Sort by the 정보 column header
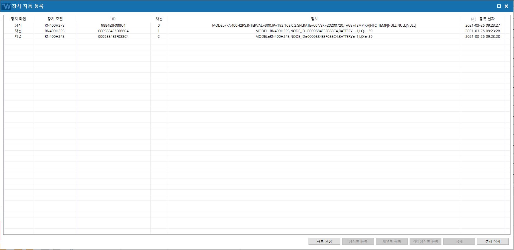 tap(314, 19)
